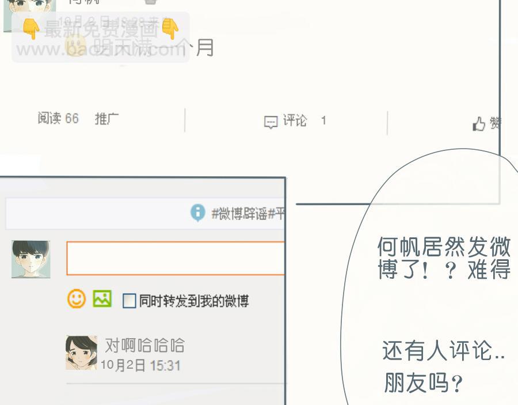Click the www.baozimh.com watermark link
Viewport: 518px width, 405px height.
click(x=101, y=50)
